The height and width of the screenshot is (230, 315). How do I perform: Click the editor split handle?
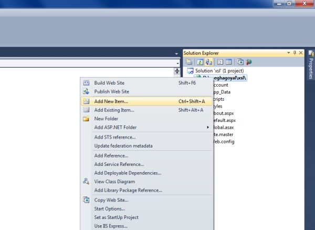point(177,71)
